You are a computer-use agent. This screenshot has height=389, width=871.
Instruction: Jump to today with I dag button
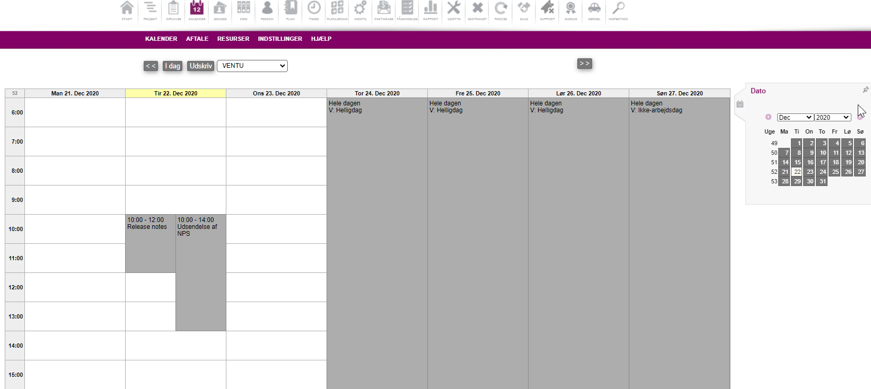(172, 66)
